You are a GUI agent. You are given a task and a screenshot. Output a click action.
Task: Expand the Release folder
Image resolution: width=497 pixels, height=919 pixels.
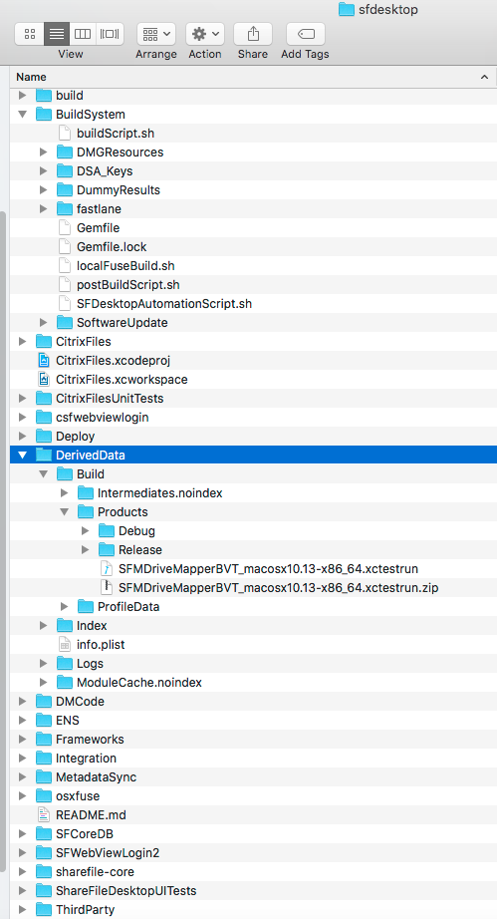coord(86,550)
